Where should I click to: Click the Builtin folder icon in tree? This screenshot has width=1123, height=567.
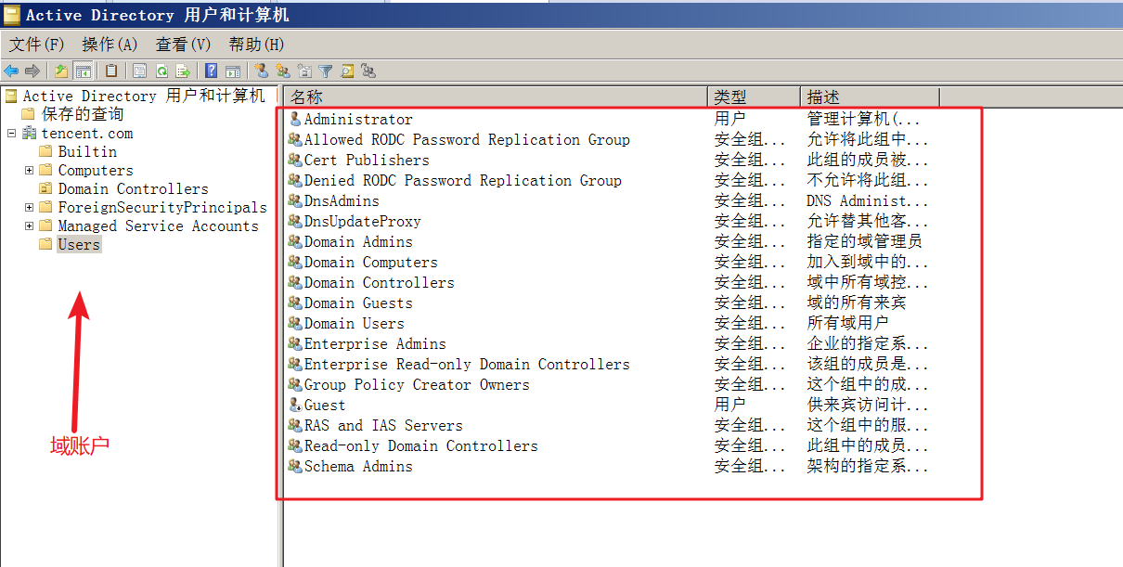point(45,151)
